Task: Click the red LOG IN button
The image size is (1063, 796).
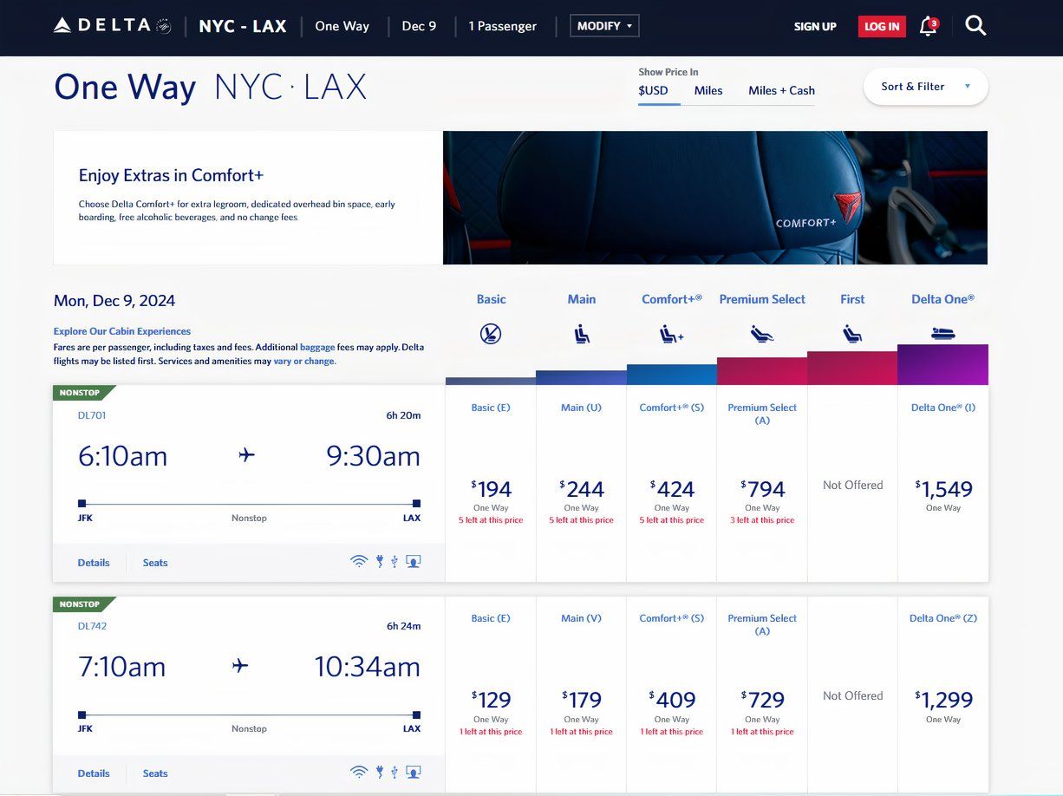Action: (x=882, y=27)
